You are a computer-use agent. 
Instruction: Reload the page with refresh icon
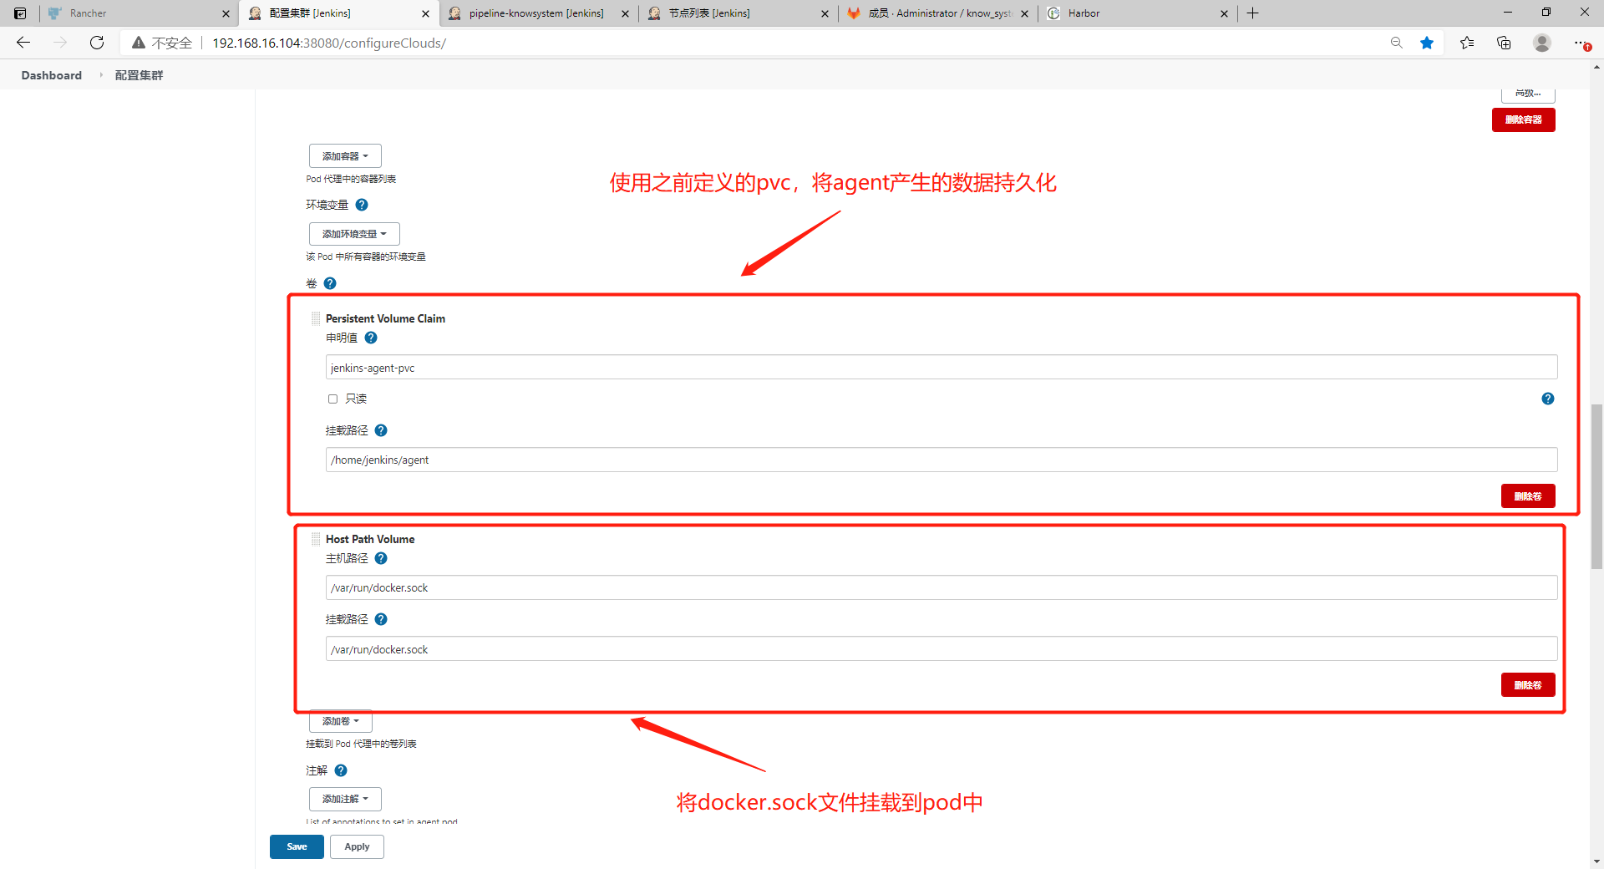pos(97,43)
